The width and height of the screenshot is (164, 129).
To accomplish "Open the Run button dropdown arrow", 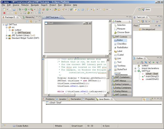I will 29,10.
